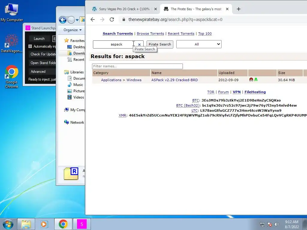Switch to The Pirate Bay tab
307x230 pixels.
(x=196, y=9)
